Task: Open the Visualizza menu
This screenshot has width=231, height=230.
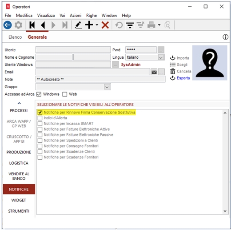Action: tap(46, 16)
